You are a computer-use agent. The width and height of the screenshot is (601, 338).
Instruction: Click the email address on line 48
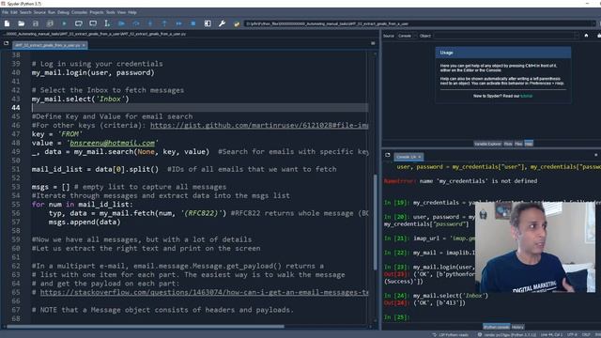pos(113,143)
